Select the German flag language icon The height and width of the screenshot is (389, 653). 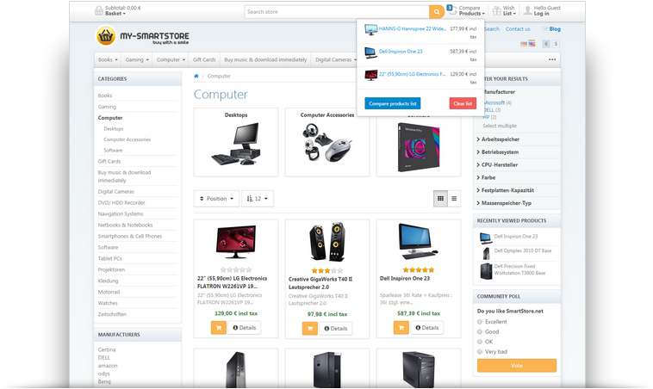524,44
